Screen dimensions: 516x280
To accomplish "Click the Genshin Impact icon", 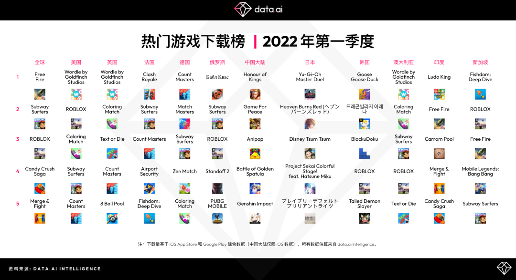I will [255, 218].
